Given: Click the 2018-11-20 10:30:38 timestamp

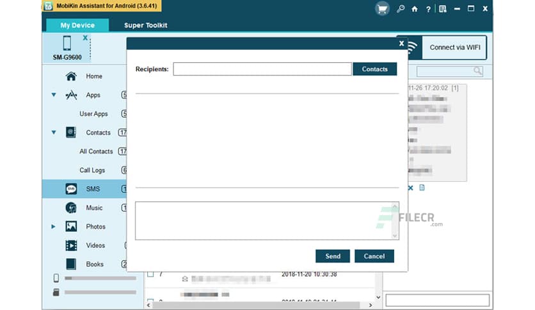Looking at the screenshot, I should pos(309,274).
